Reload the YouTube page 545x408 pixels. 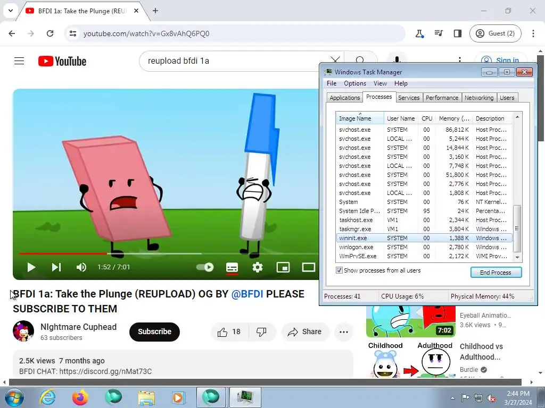[x=50, y=33]
